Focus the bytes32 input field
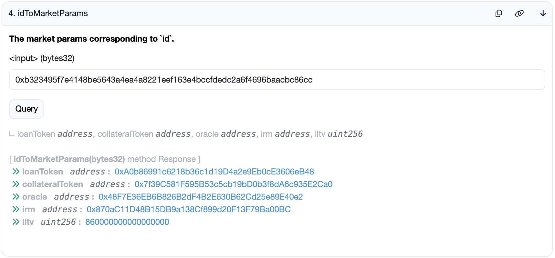This screenshot has height=258, width=555. tap(277, 80)
